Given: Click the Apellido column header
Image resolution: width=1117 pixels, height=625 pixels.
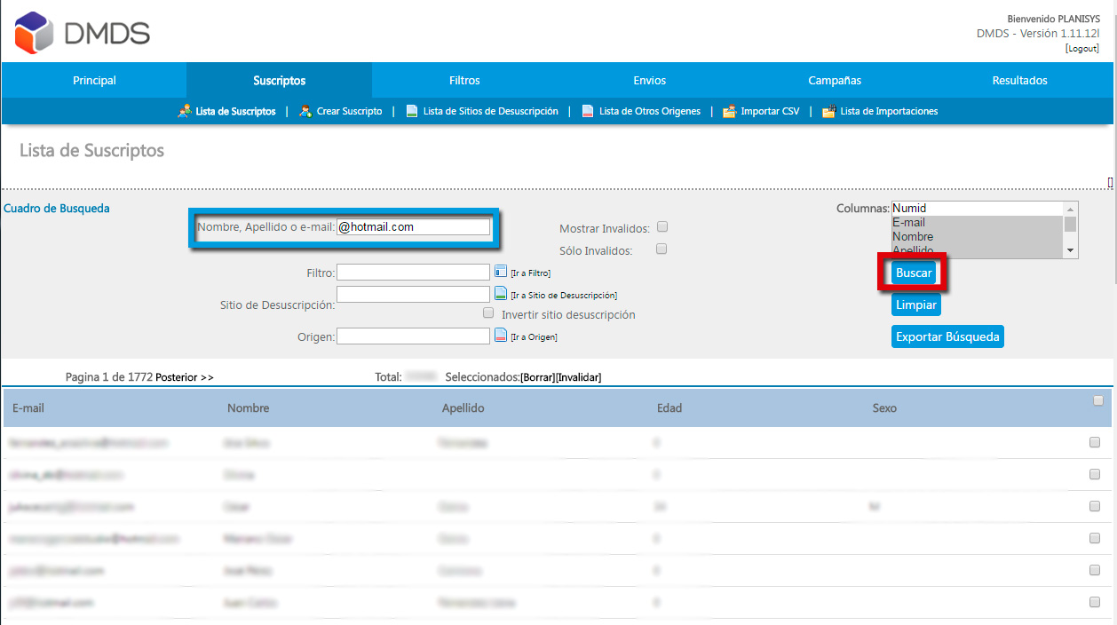Looking at the screenshot, I should (x=463, y=408).
